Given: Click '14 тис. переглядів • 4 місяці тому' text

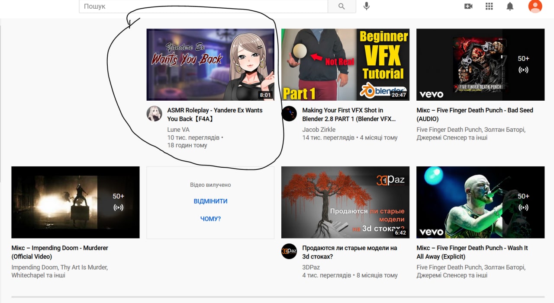Looking at the screenshot, I should coord(350,137).
